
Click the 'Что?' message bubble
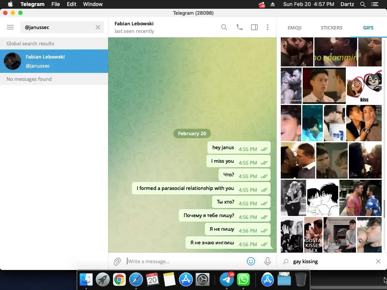click(x=245, y=174)
